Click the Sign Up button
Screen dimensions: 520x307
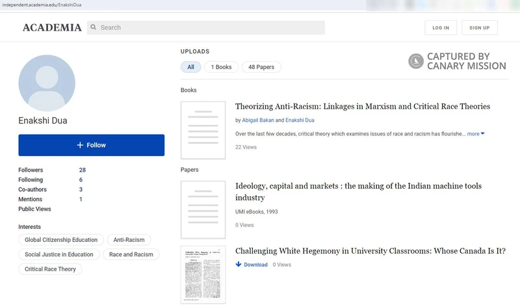[x=479, y=28]
